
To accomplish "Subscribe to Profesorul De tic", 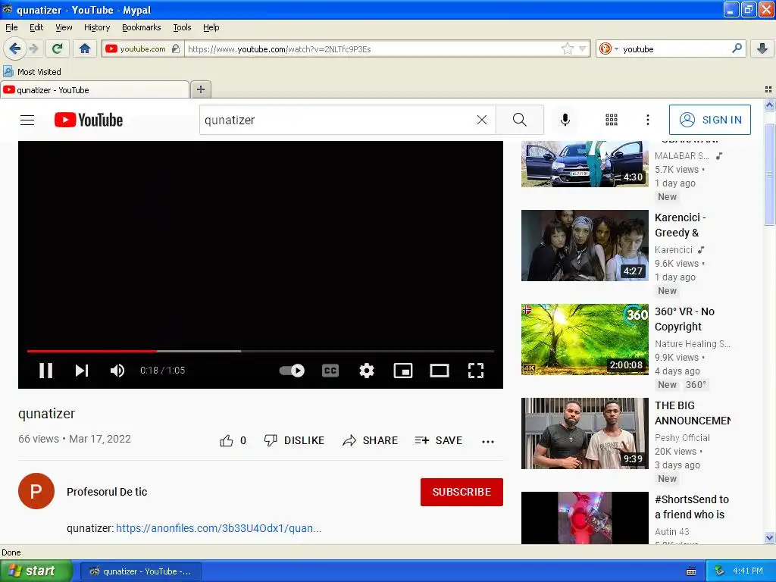I will (x=462, y=492).
